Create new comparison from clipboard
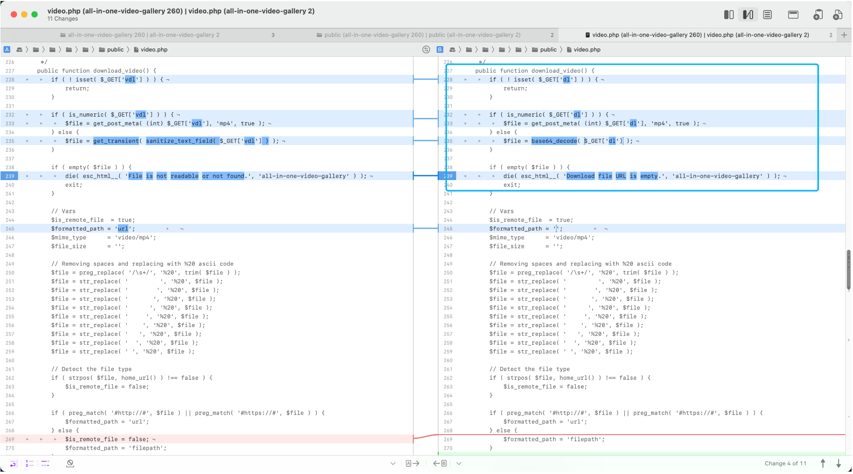The width and height of the screenshot is (853, 474). coord(817,15)
